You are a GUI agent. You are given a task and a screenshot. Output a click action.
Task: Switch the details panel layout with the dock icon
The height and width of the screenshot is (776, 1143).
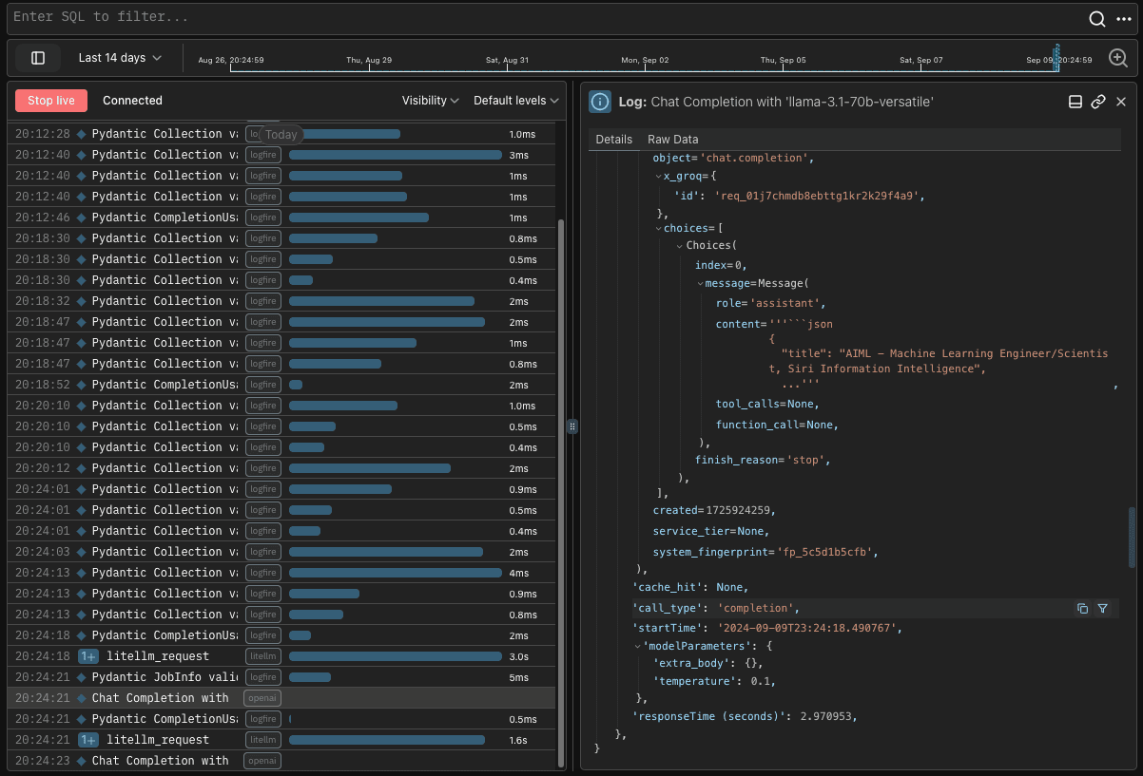(1075, 102)
